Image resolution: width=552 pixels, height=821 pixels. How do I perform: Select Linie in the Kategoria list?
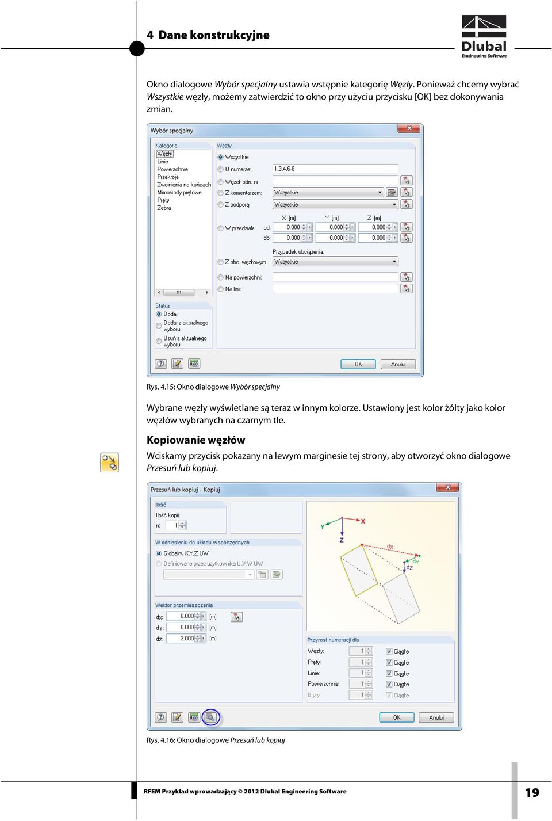point(163,162)
